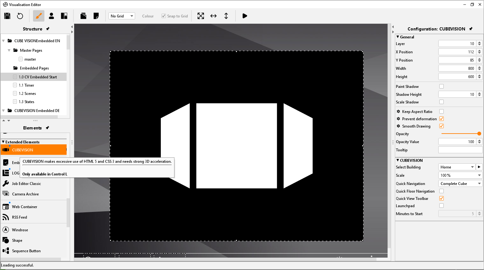This screenshot has width=484, height=270.
Task: Click the vertical stretch arrow icon
Action: 226,16
